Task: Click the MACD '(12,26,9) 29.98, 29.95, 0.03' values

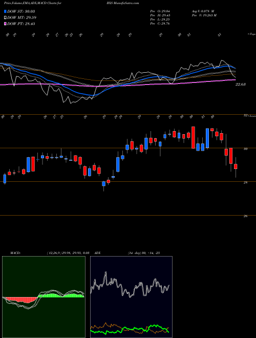Action: pos(68,253)
